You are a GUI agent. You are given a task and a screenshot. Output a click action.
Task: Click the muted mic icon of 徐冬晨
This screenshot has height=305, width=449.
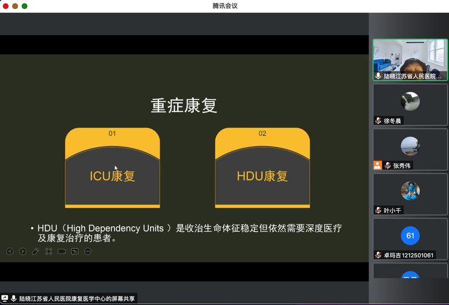tap(379, 121)
